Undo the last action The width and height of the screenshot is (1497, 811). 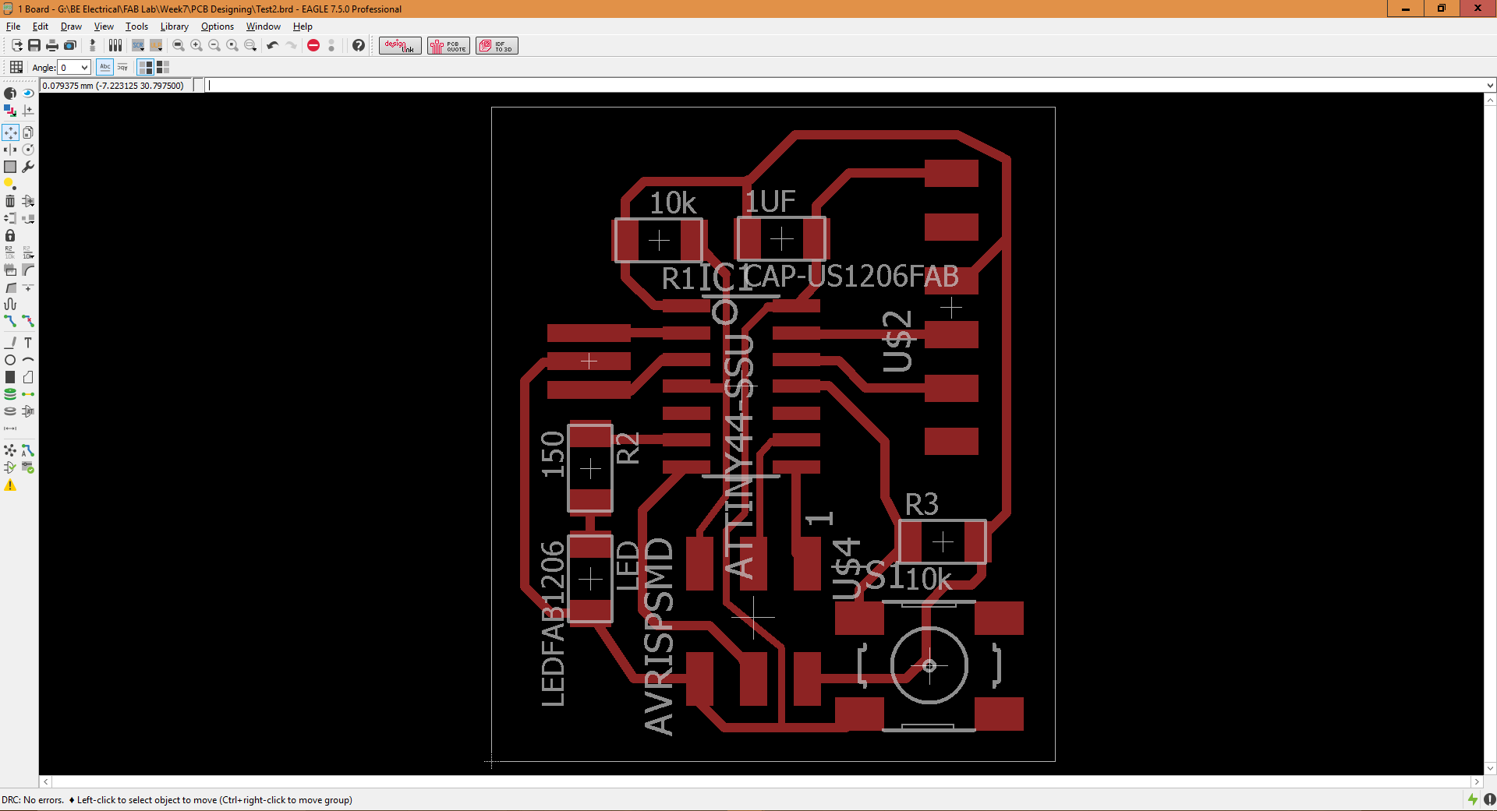(273, 46)
